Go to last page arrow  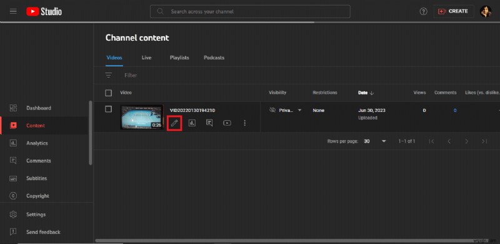tap(484, 141)
